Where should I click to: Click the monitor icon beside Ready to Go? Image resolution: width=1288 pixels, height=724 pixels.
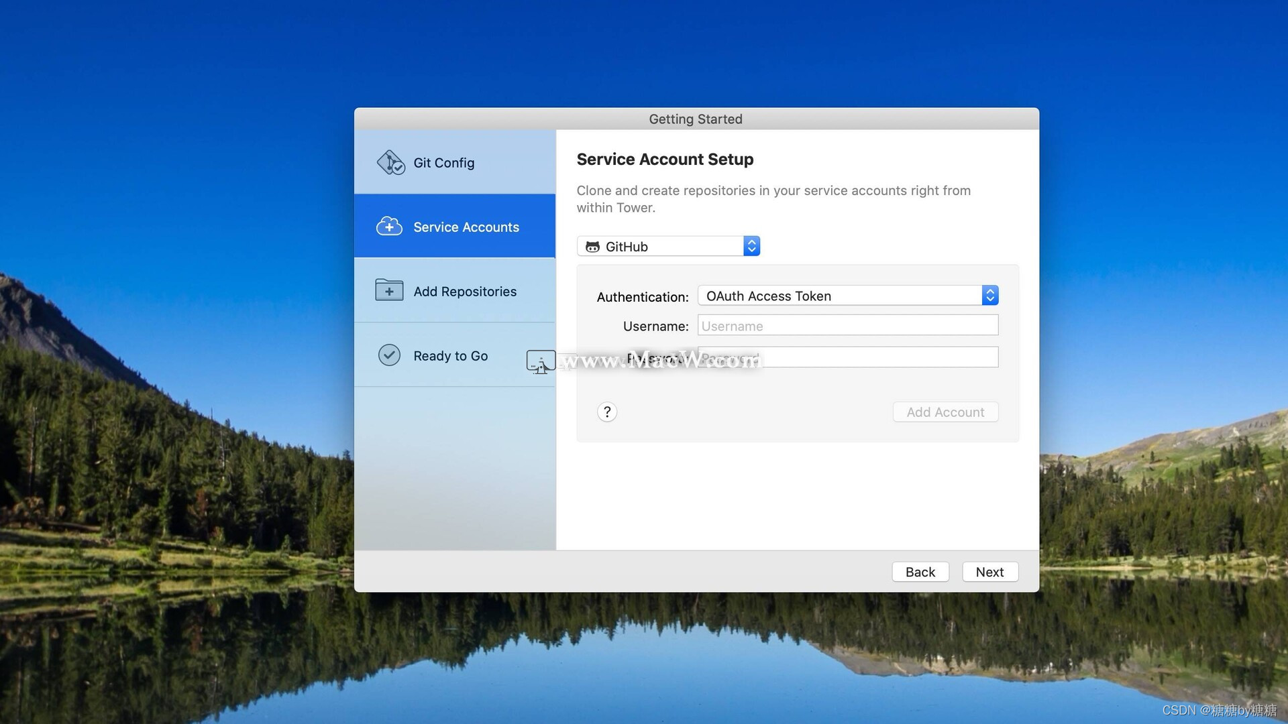click(541, 361)
